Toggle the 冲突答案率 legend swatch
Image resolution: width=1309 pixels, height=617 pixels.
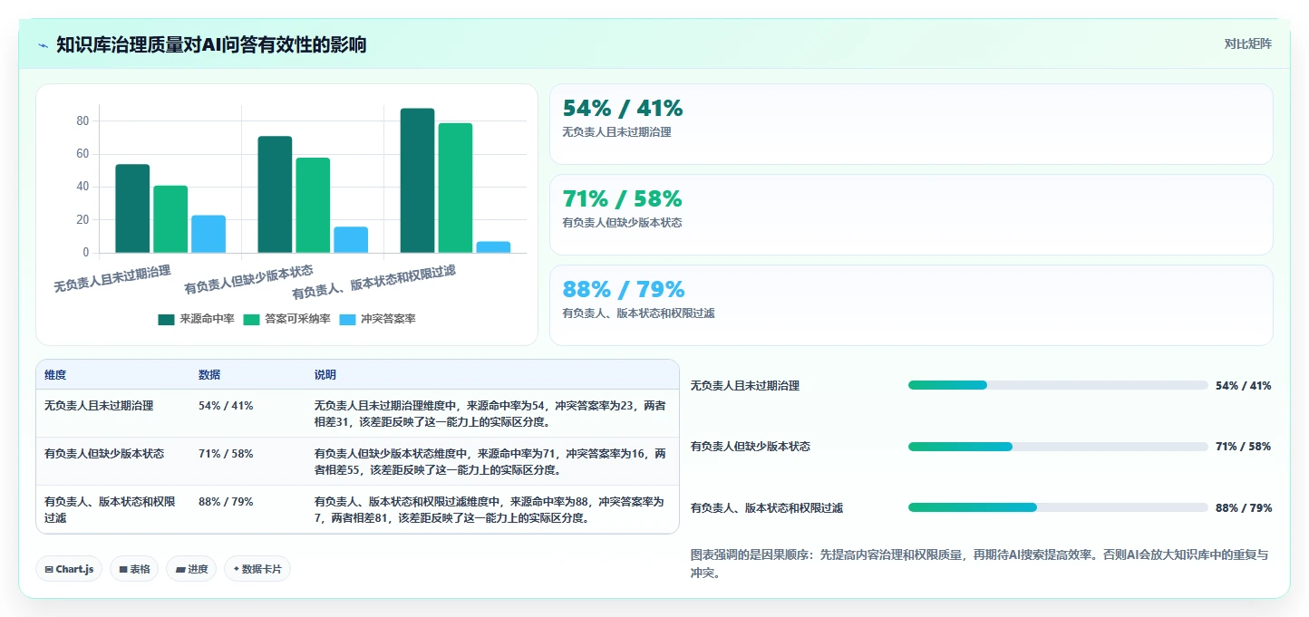347,319
